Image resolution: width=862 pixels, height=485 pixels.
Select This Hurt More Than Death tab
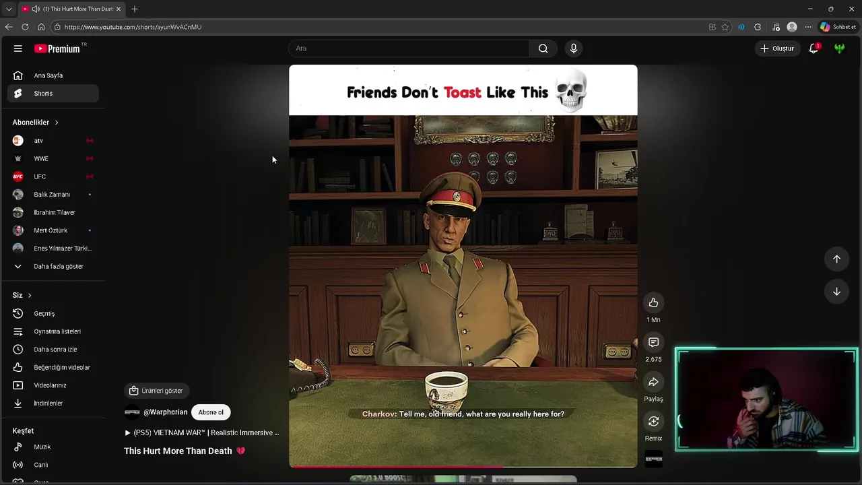[71, 9]
